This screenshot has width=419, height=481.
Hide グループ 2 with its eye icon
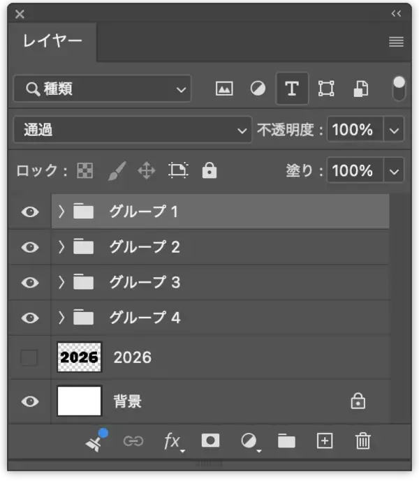click(x=30, y=247)
